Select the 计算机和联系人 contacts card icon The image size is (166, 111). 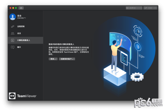[13, 40]
